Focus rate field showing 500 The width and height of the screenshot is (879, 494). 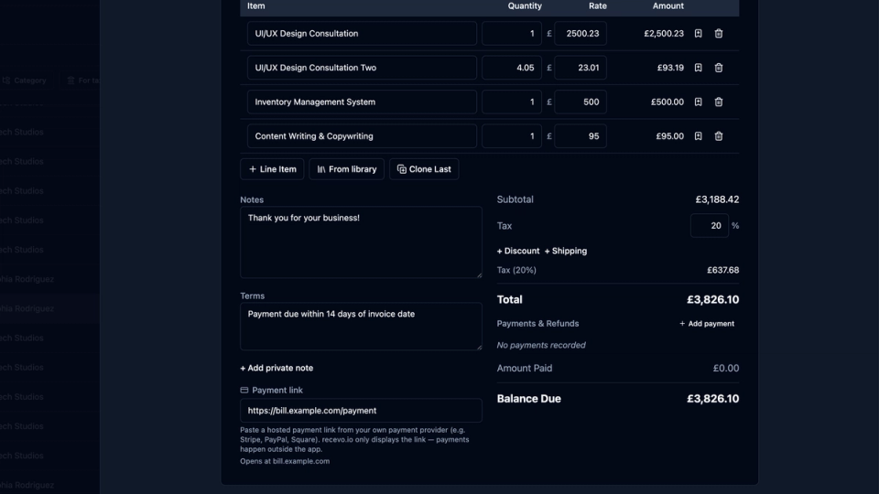click(x=581, y=102)
